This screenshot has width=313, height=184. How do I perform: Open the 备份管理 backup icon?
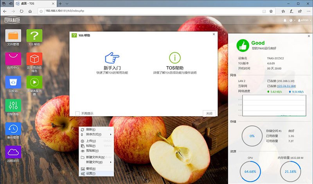coord(13,129)
